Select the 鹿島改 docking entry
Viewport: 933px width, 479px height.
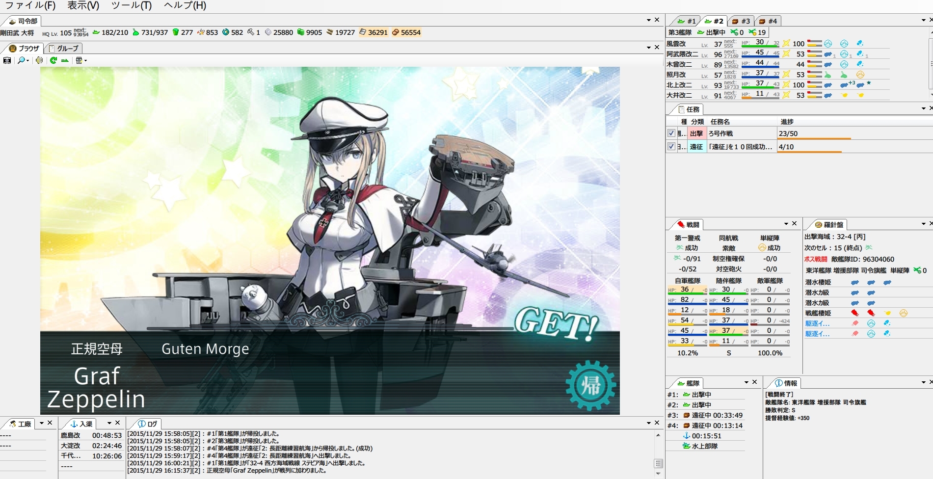(x=91, y=435)
